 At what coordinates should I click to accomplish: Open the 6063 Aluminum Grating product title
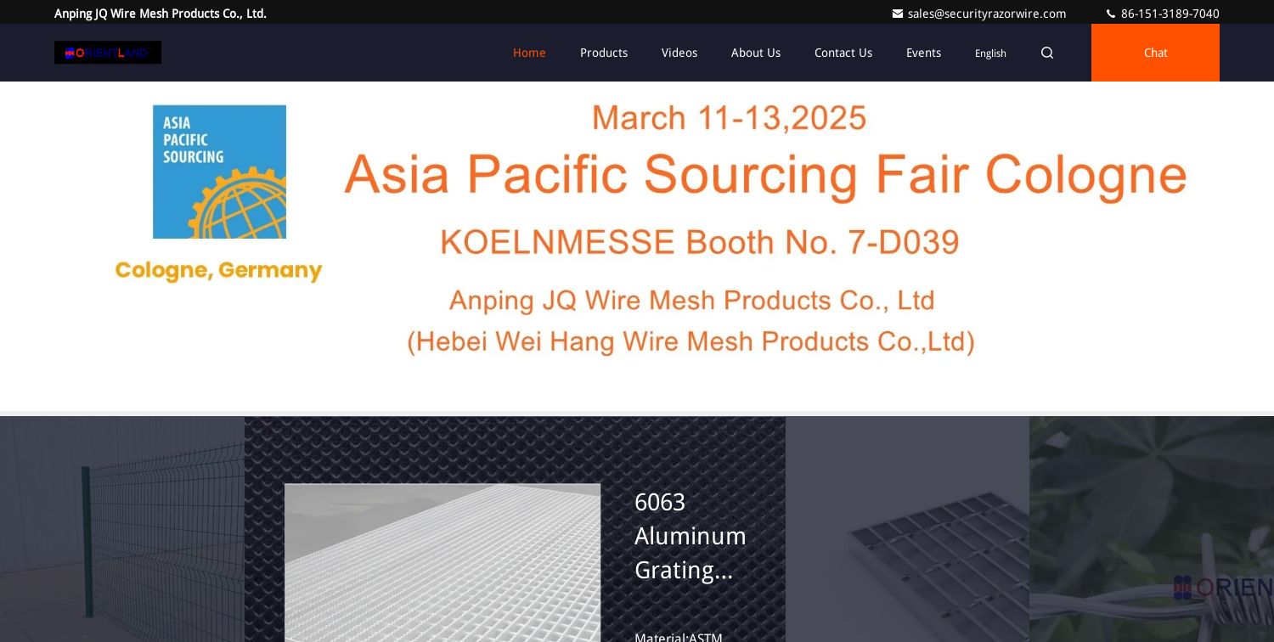tap(691, 536)
